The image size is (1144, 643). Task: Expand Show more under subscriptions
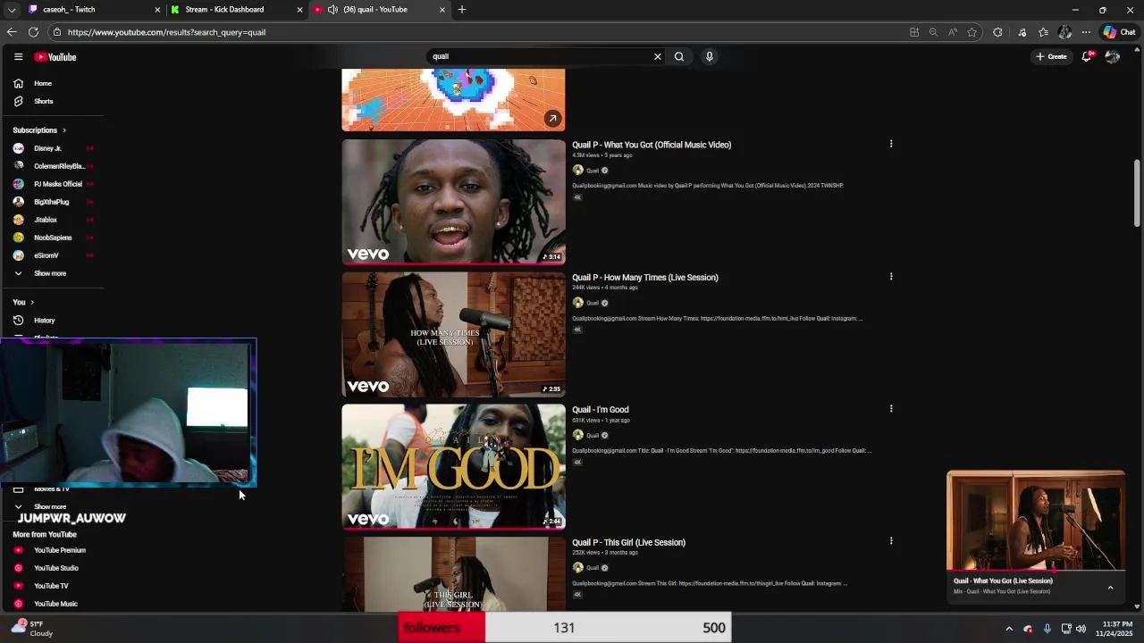[x=52, y=273]
